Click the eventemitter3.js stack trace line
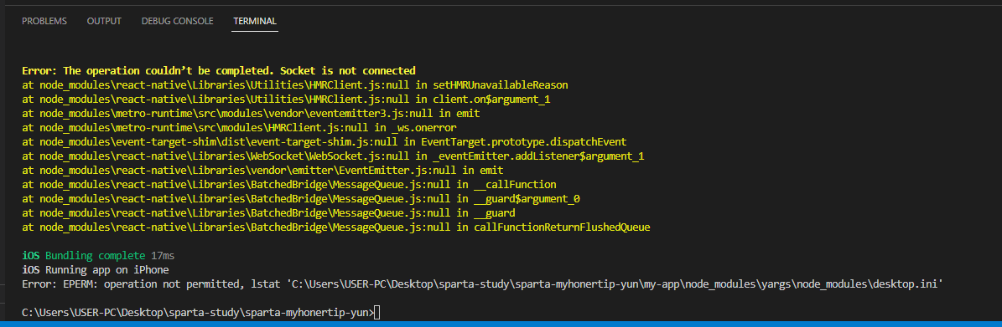The width and height of the screenshot is (1002, 327). click(x=251, y=113)
